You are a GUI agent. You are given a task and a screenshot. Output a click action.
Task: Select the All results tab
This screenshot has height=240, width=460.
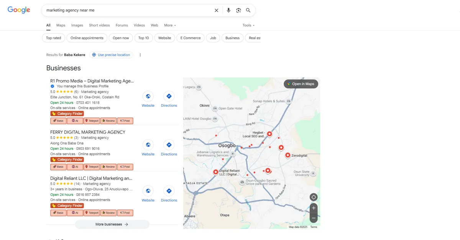pos(48,25)
